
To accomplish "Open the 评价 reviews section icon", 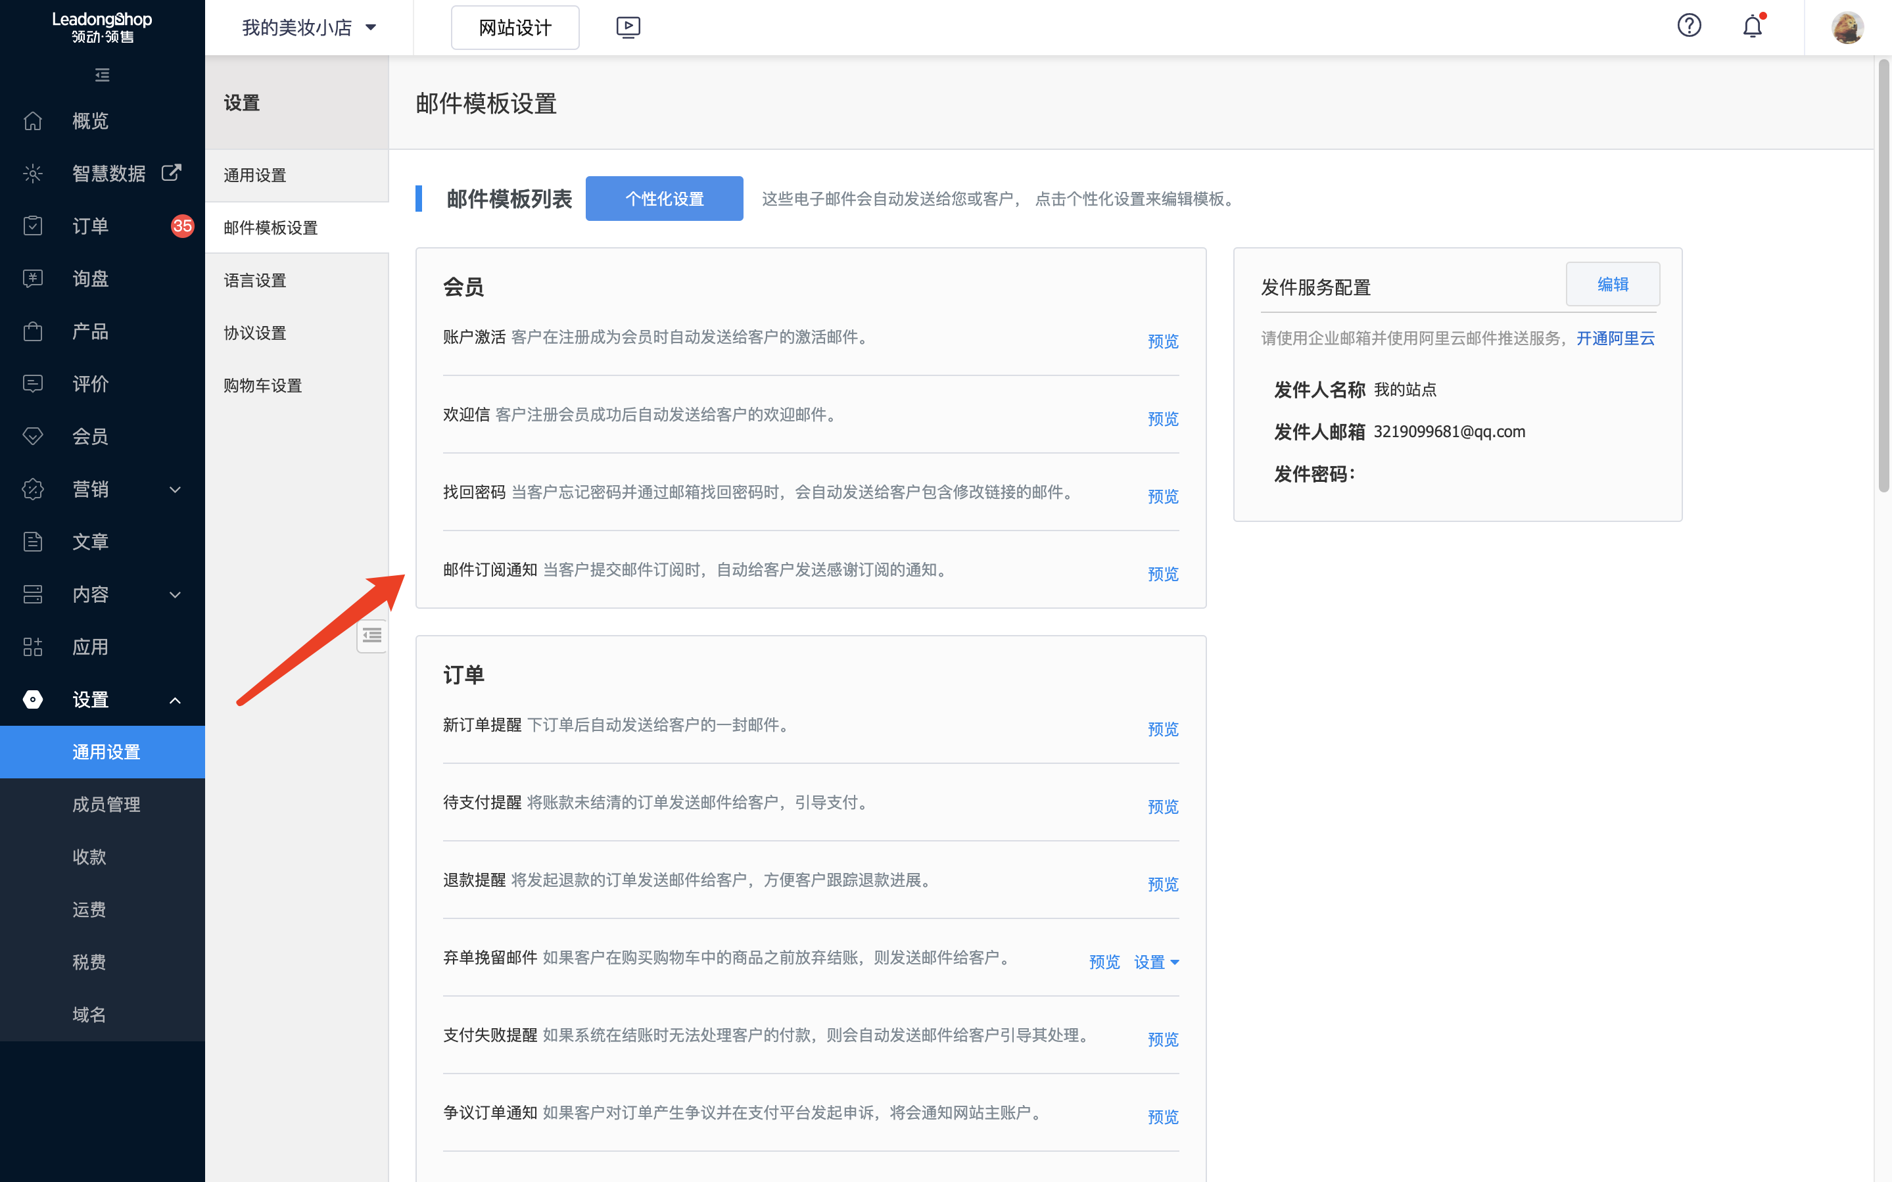I will (32, 383).
